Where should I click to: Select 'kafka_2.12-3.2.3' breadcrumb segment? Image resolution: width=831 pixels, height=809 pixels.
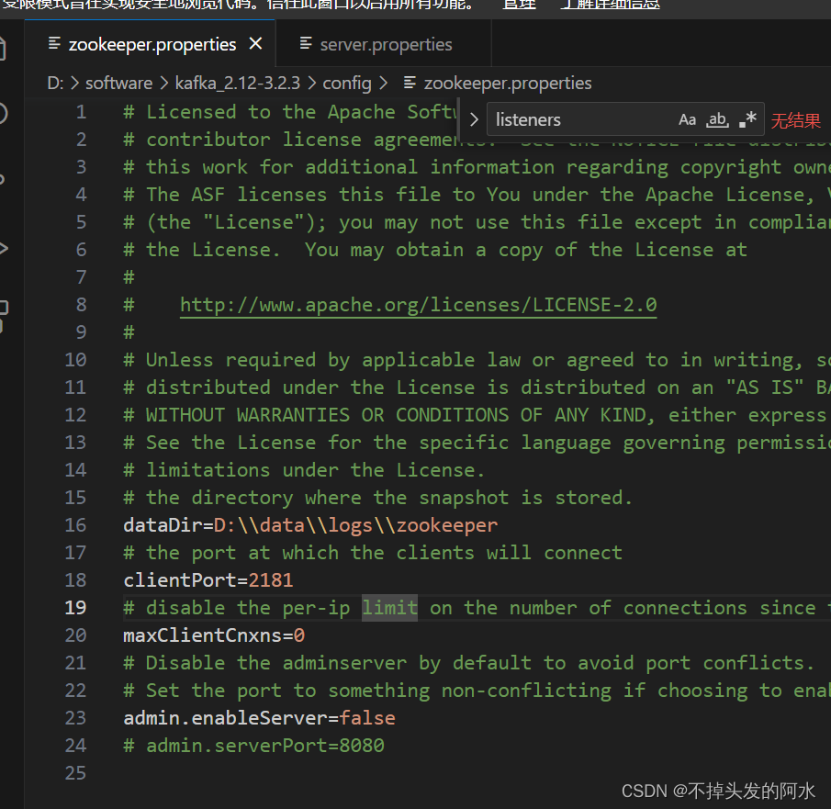tap(238, 84)
